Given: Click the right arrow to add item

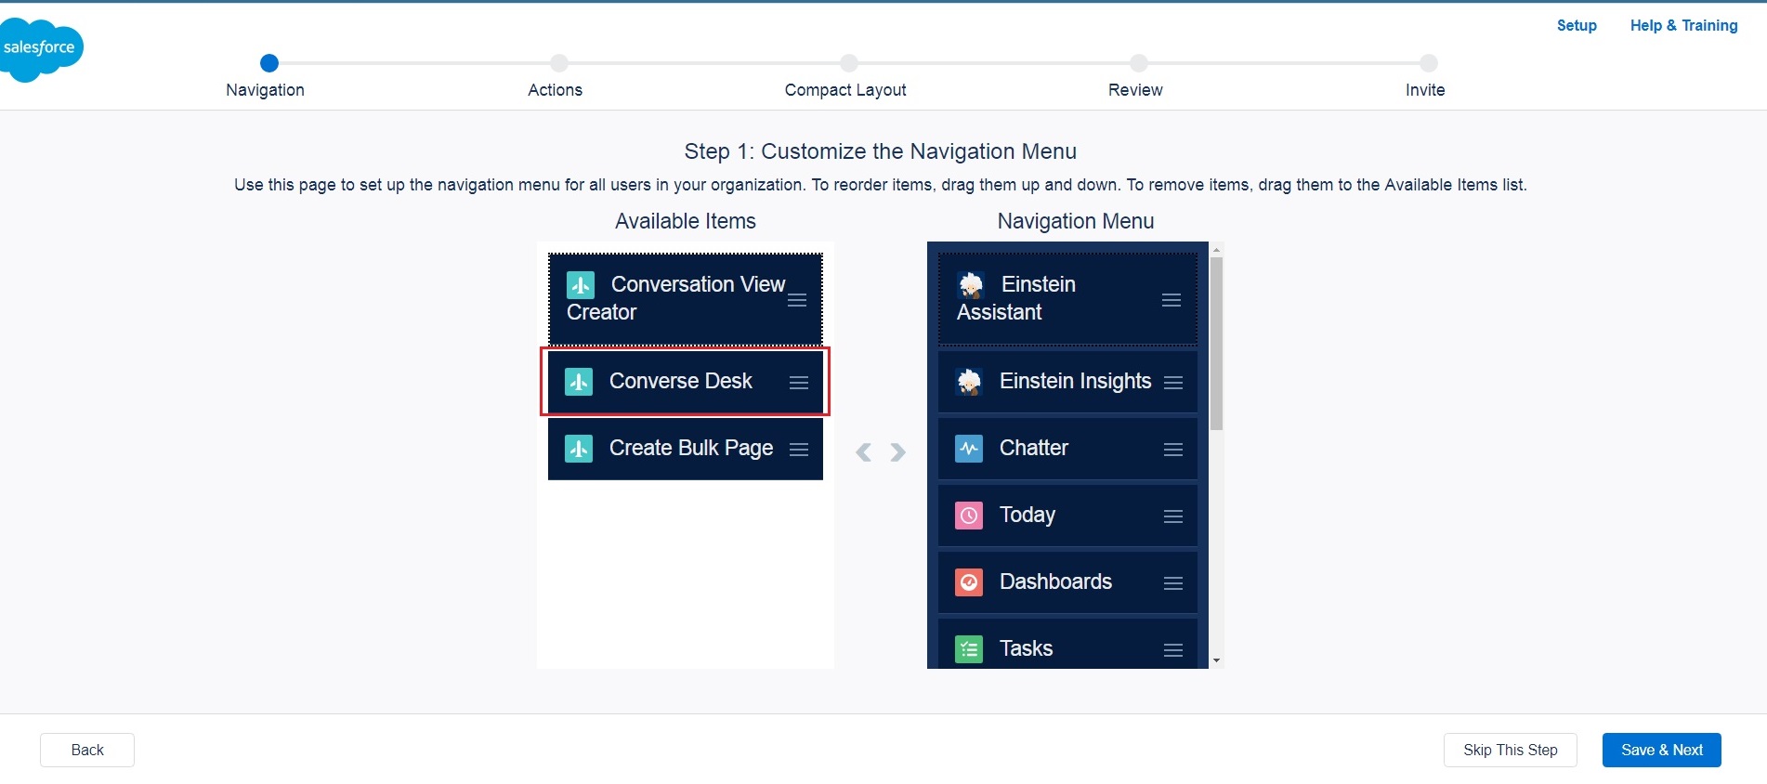Looking at the screenshot, I should coord(897,452).
